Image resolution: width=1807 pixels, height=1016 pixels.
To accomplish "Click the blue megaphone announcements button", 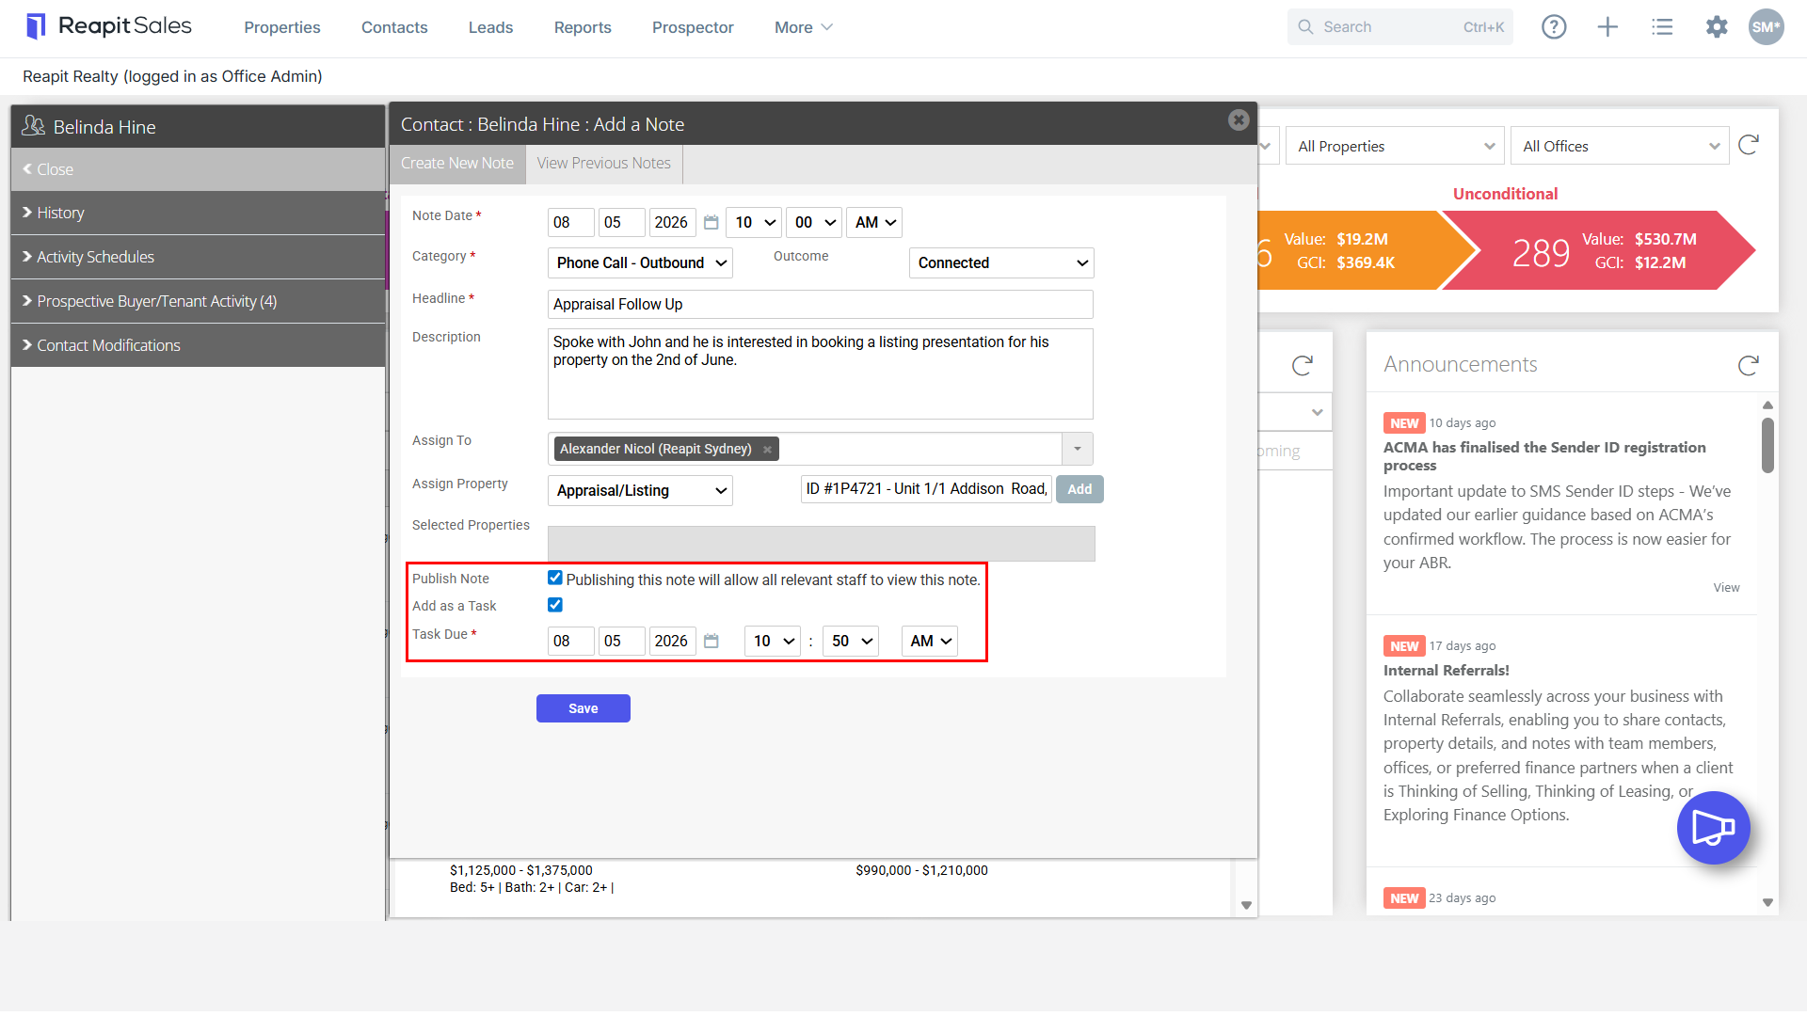I will (1713, 828).
